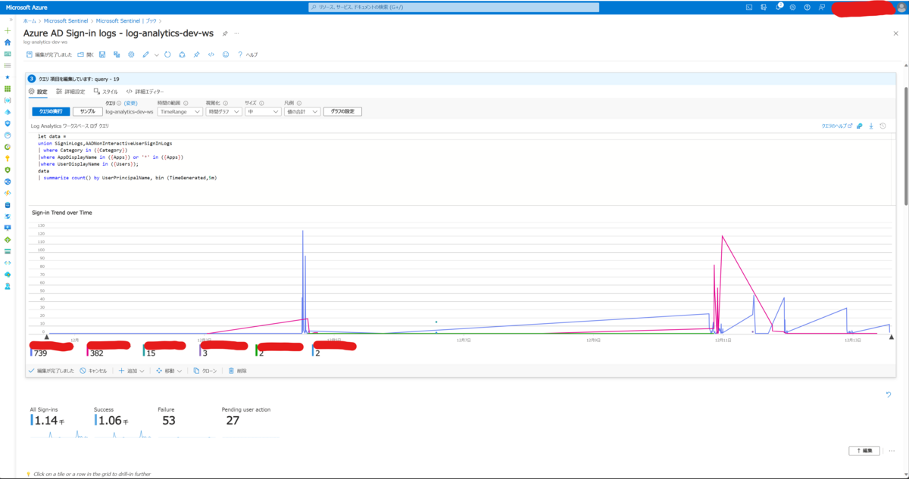Click the pin icon in workbook toolbar
This screenshot has height=479, width=909.
coord(196,54)
